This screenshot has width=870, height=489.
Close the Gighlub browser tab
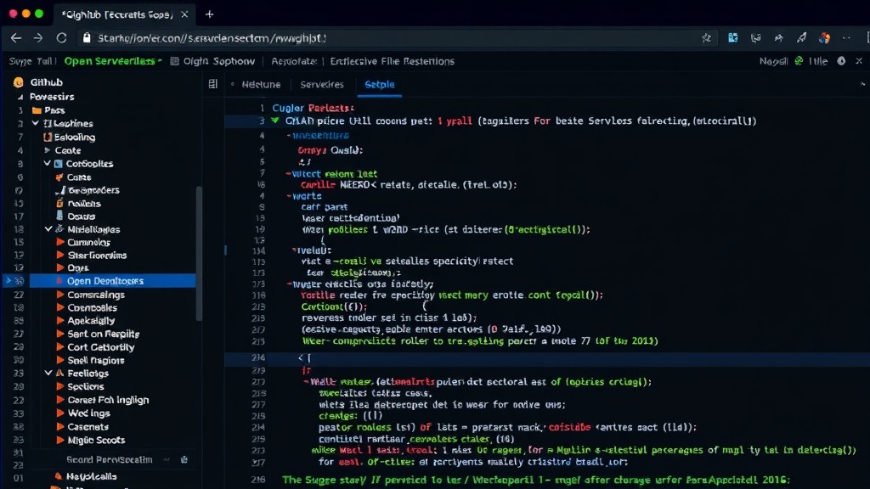pos(184,14)
